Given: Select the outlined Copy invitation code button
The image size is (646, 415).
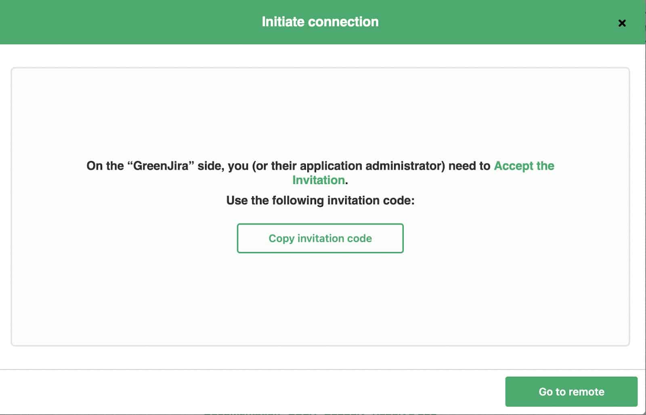Looking at the screenshot, I should pyautogui.click(x=320, y=238).
